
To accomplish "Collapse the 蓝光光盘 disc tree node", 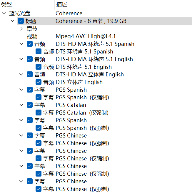I will tap(4, 13).
